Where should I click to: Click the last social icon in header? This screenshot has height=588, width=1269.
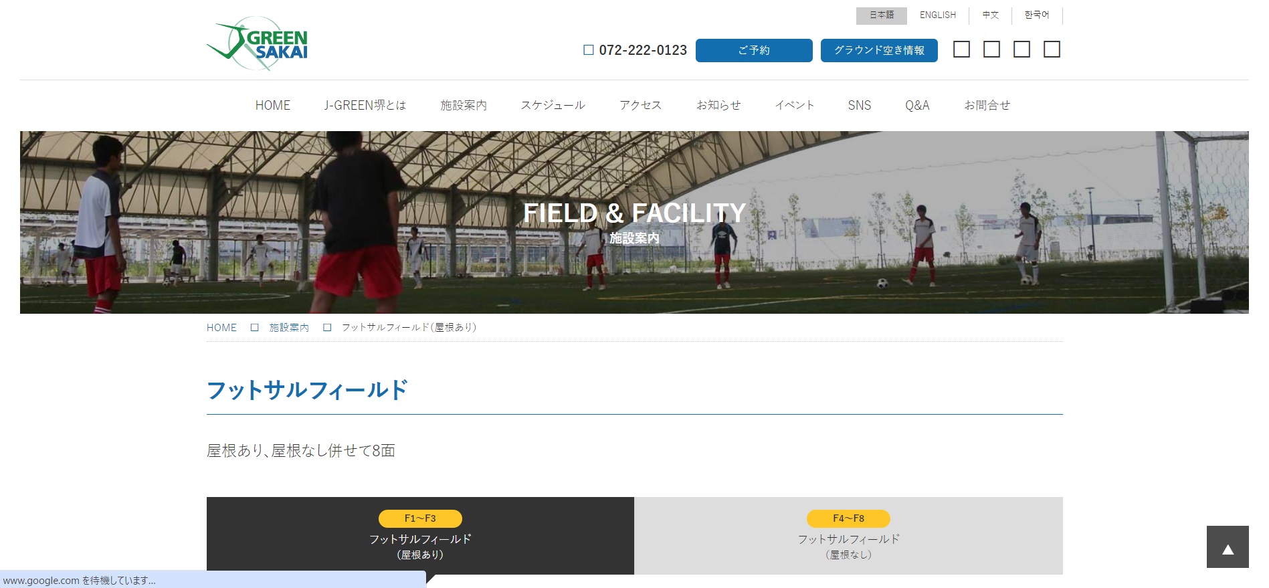point(1052,50)
